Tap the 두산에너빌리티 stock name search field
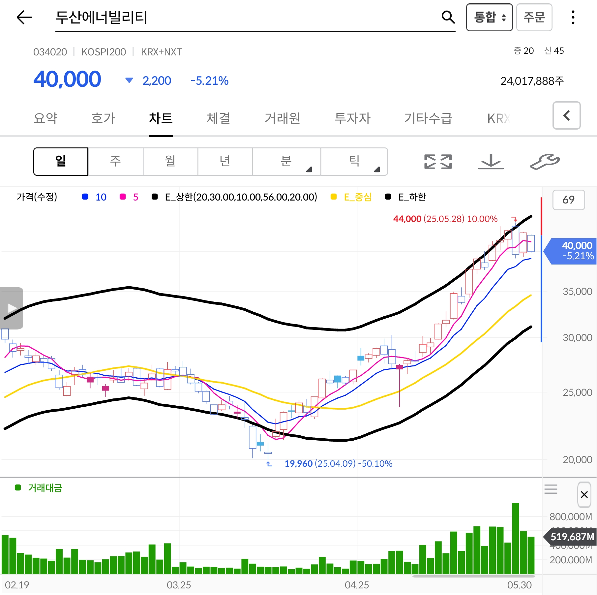This screenshot has width=597, height=595. pos(255,18)
